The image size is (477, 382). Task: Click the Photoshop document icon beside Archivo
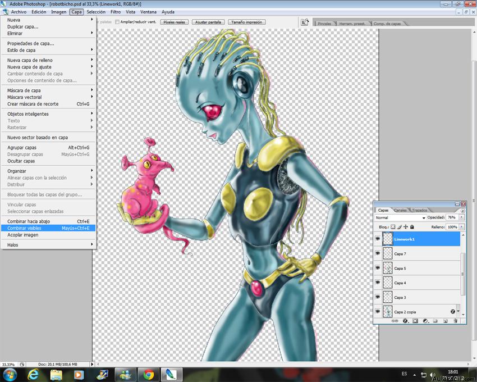[5, 12]
